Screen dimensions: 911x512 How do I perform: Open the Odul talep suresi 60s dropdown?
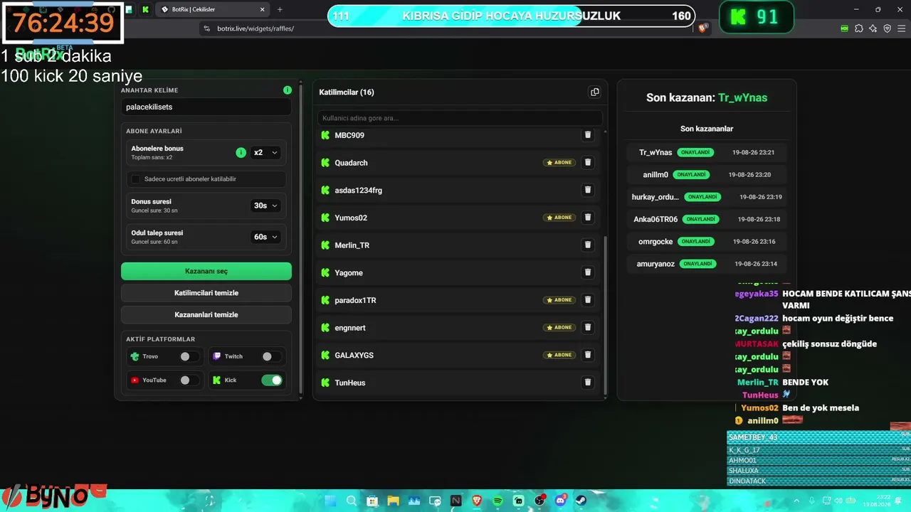pyautogui.click(x=265, y=237)
